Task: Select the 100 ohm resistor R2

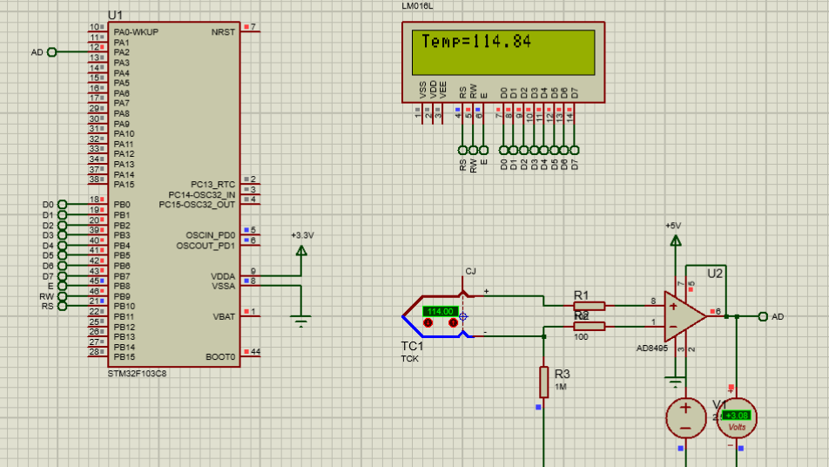Action: [589, 327]
